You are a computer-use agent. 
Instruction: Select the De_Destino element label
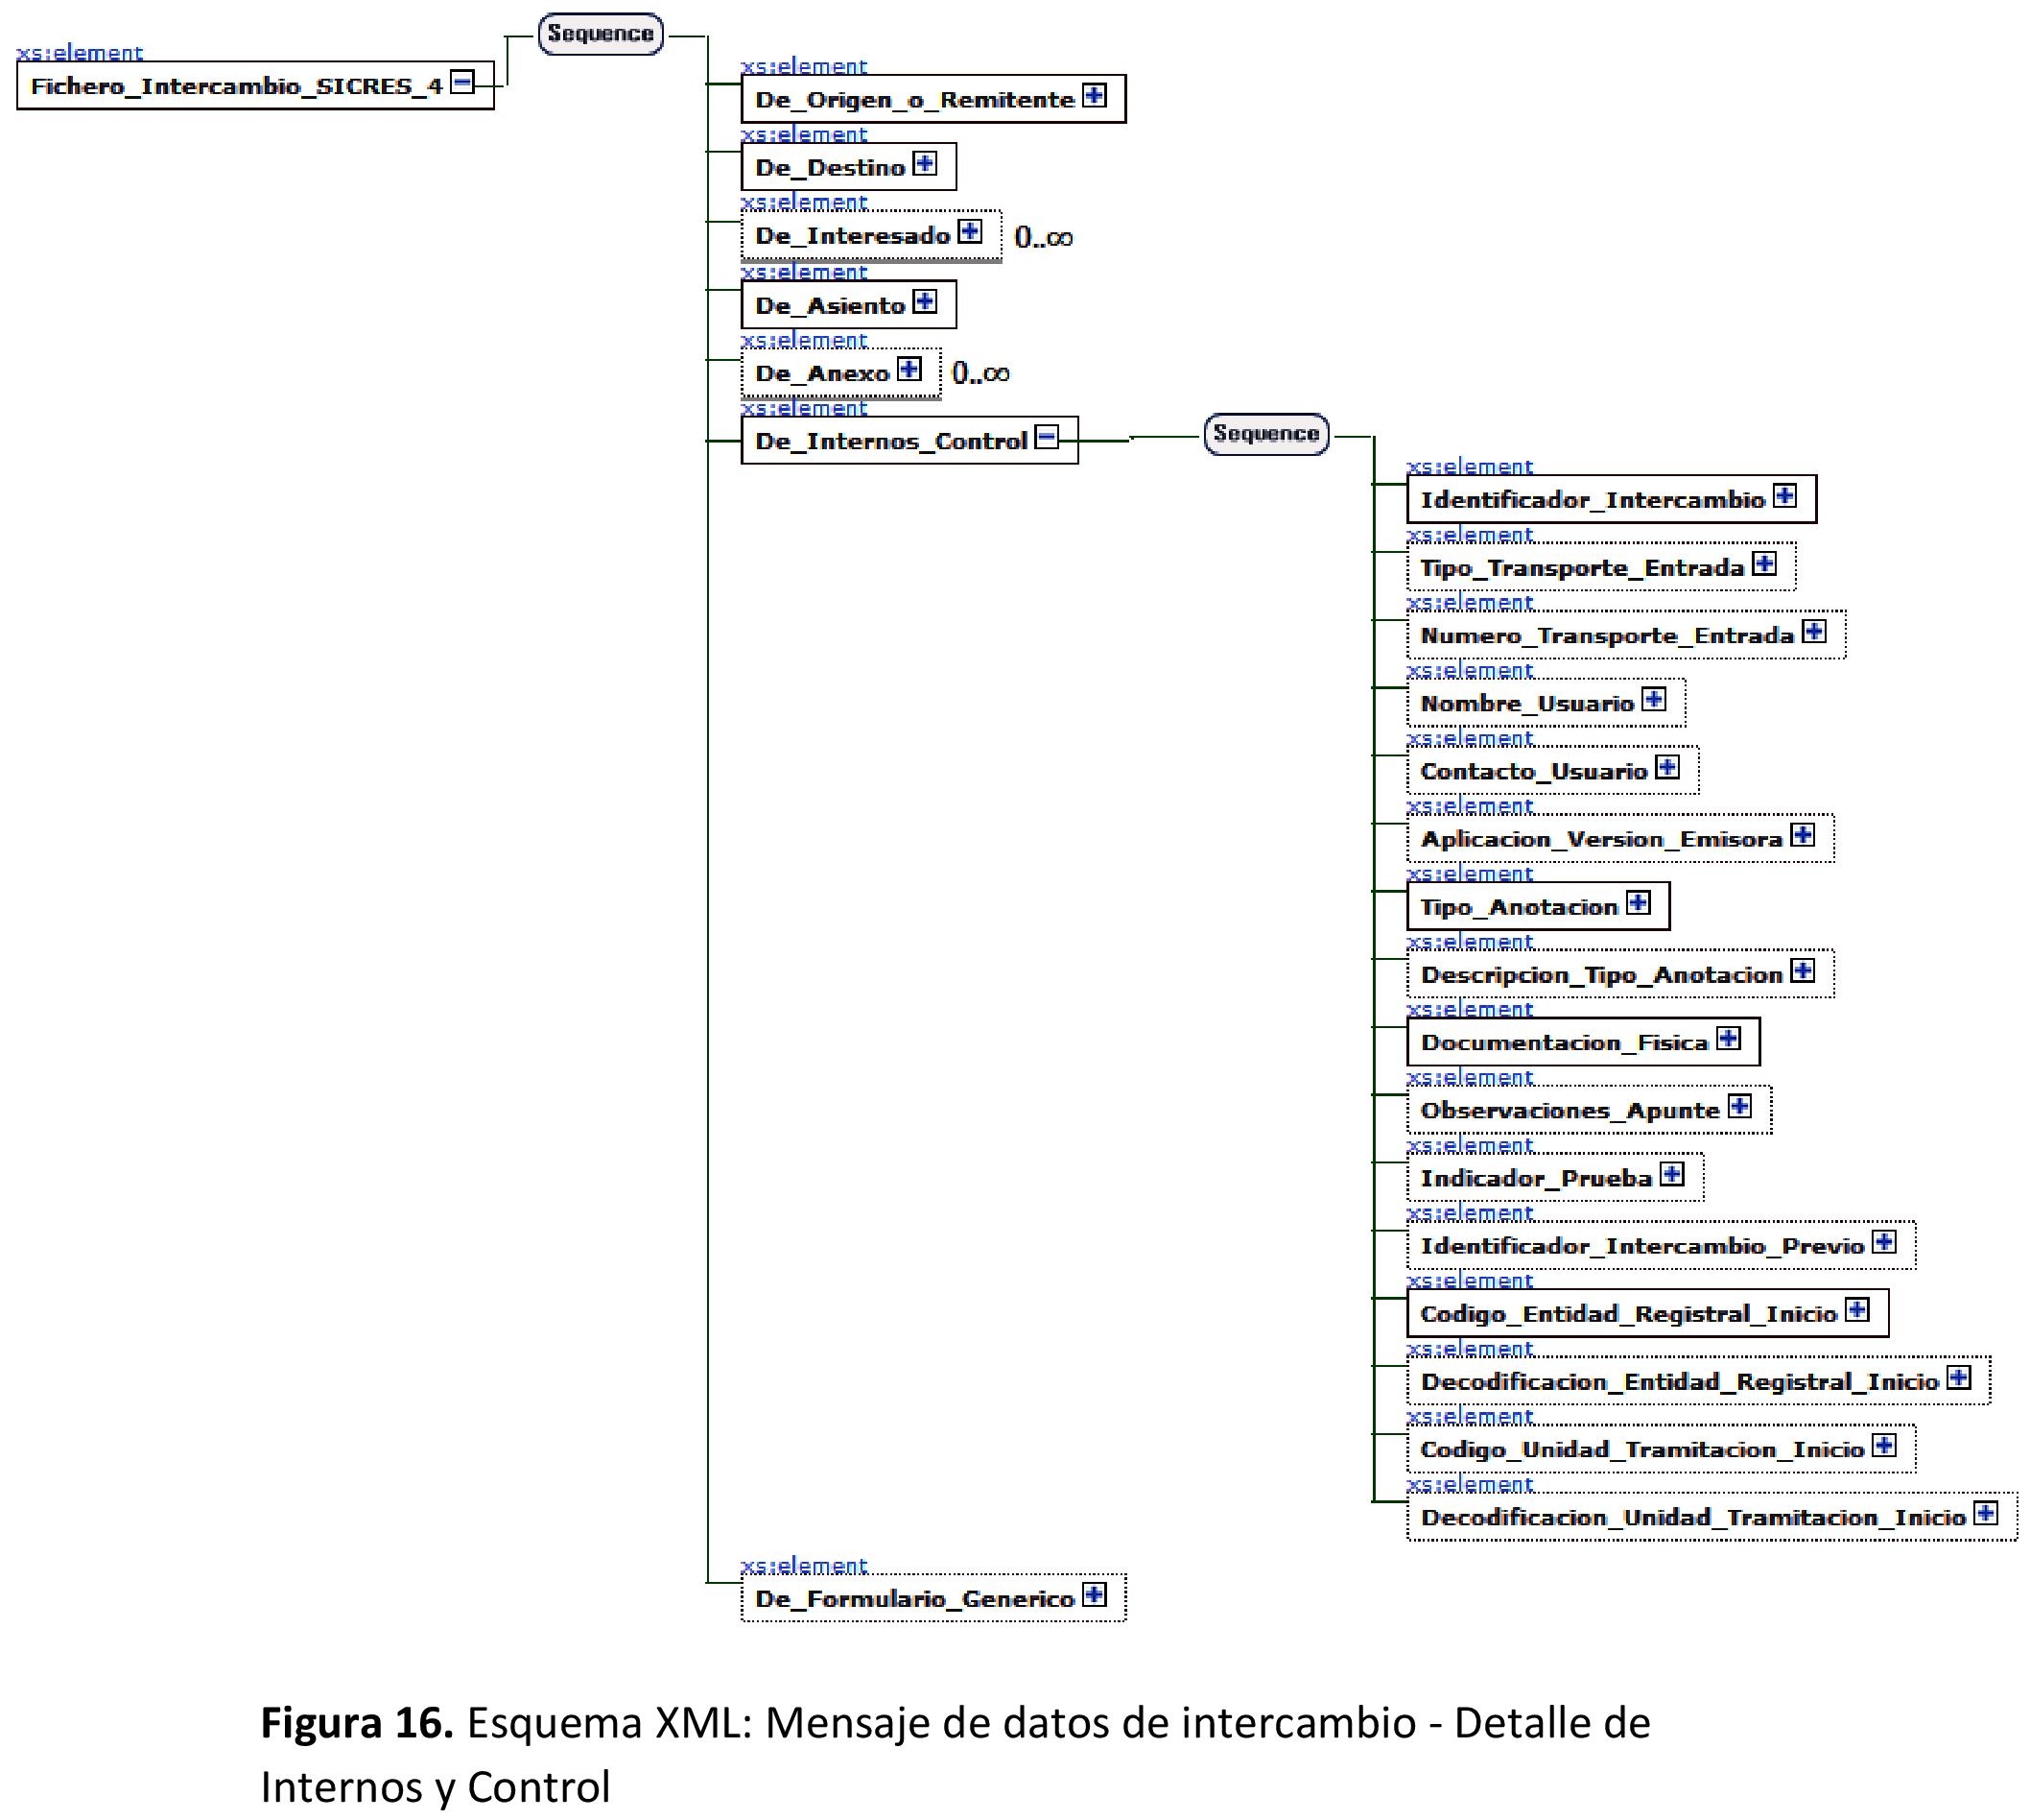pyautogui.click(x=831, y=168)
